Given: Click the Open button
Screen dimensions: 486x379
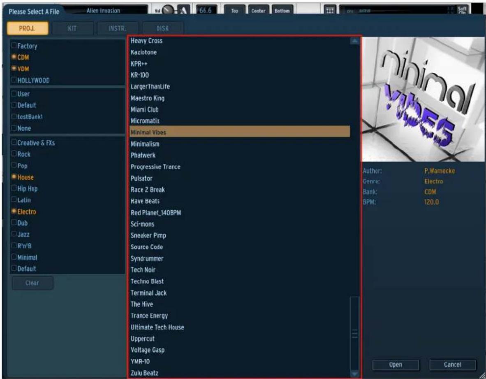Looking at the screenshot, I should (x=396, y=365).
